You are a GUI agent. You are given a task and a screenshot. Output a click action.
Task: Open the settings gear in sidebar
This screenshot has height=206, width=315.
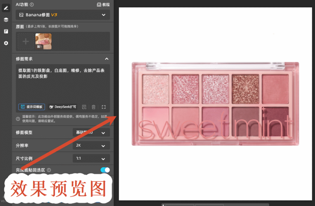coord(6,43)
